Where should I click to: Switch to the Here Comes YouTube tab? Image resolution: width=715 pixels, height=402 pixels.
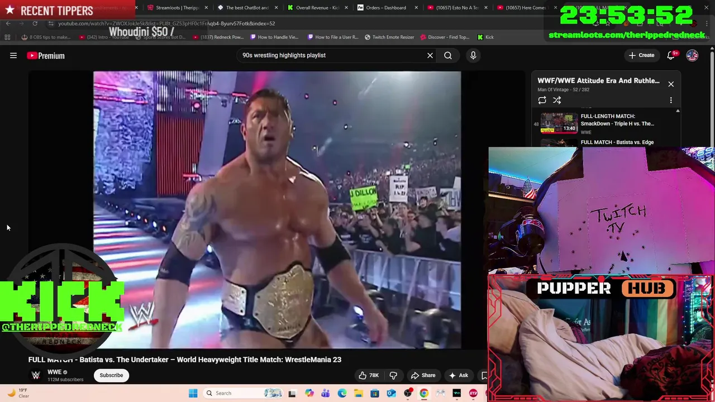pos(526,8)
